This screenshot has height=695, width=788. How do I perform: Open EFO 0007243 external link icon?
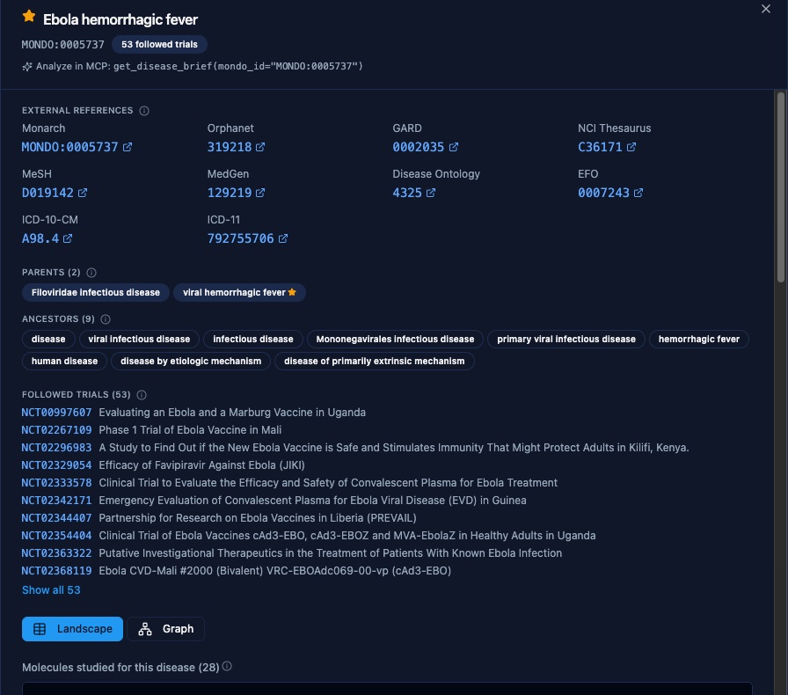pyautogui.click(x=638, y=193)
